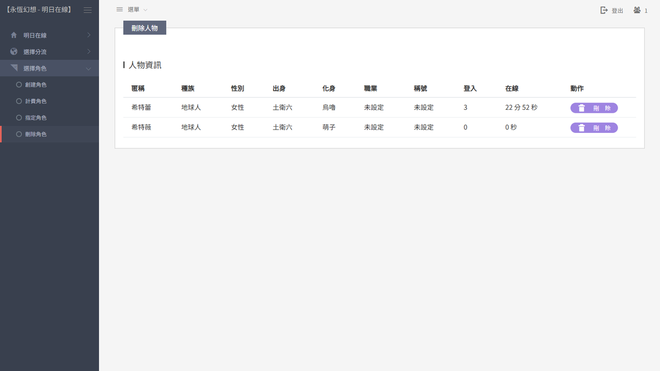This screenshot has width=660, height=371.
Task: Click login count 0 for 希特薇
Action: click(465, 127)
